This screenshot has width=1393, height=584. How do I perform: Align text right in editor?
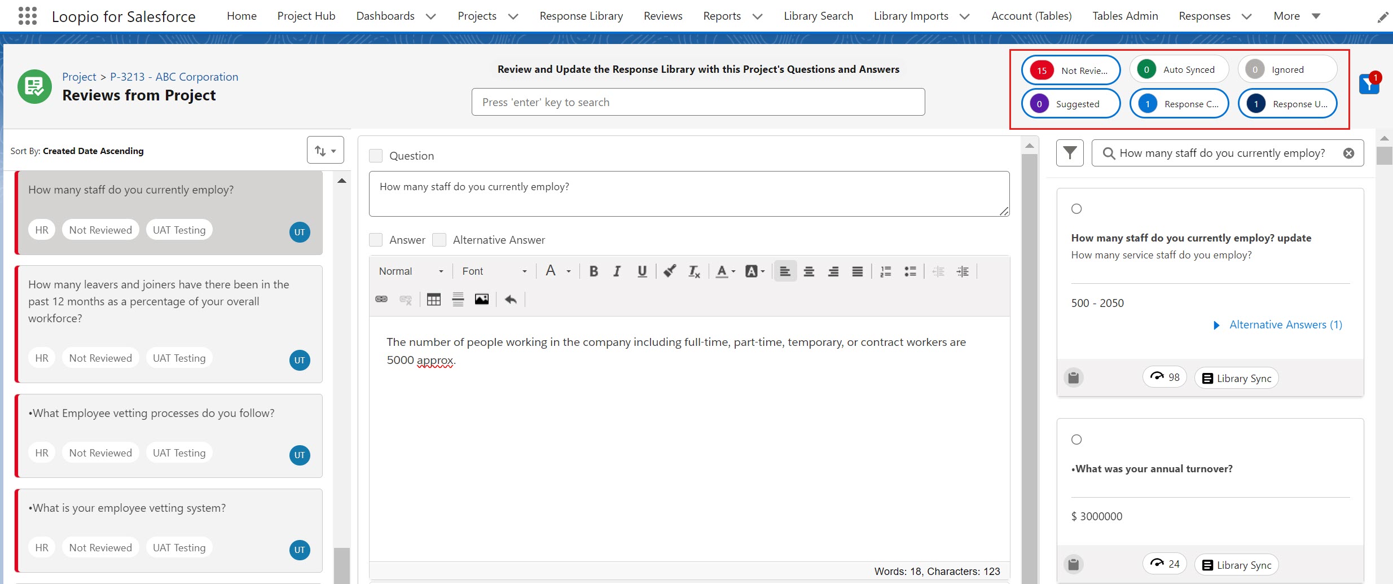pos(833,271)
